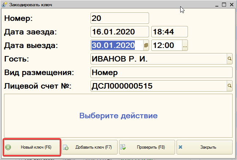Screen dimensions: 237x160
Task: Click the Вид размещения field Номер
Action: (162, 72)
